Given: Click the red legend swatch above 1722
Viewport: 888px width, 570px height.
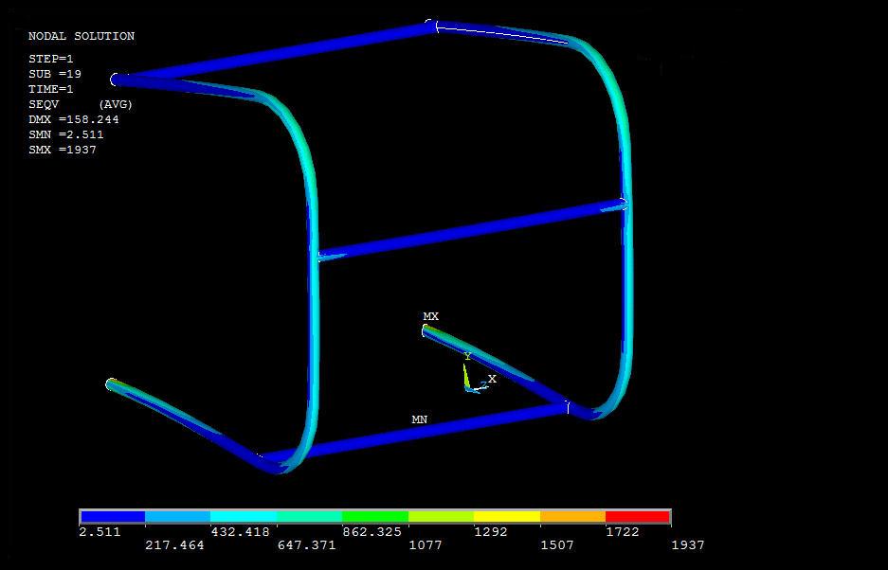Looking at the screenshot, I should tap(638, 516).
